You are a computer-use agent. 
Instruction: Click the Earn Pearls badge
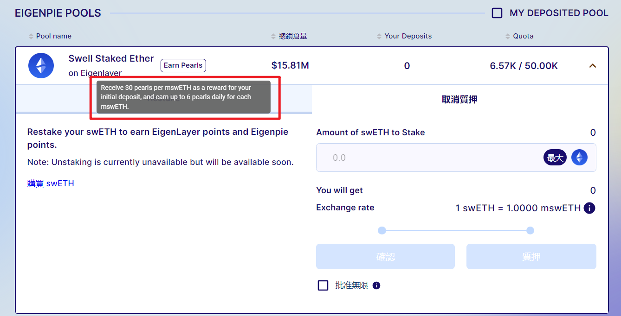[x=183, y=65]
